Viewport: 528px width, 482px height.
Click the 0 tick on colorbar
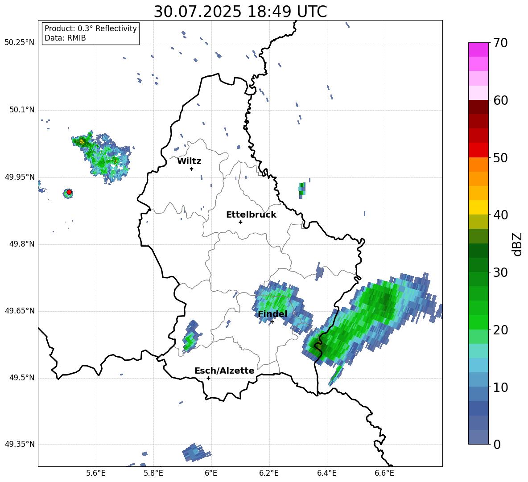[497, 444]
